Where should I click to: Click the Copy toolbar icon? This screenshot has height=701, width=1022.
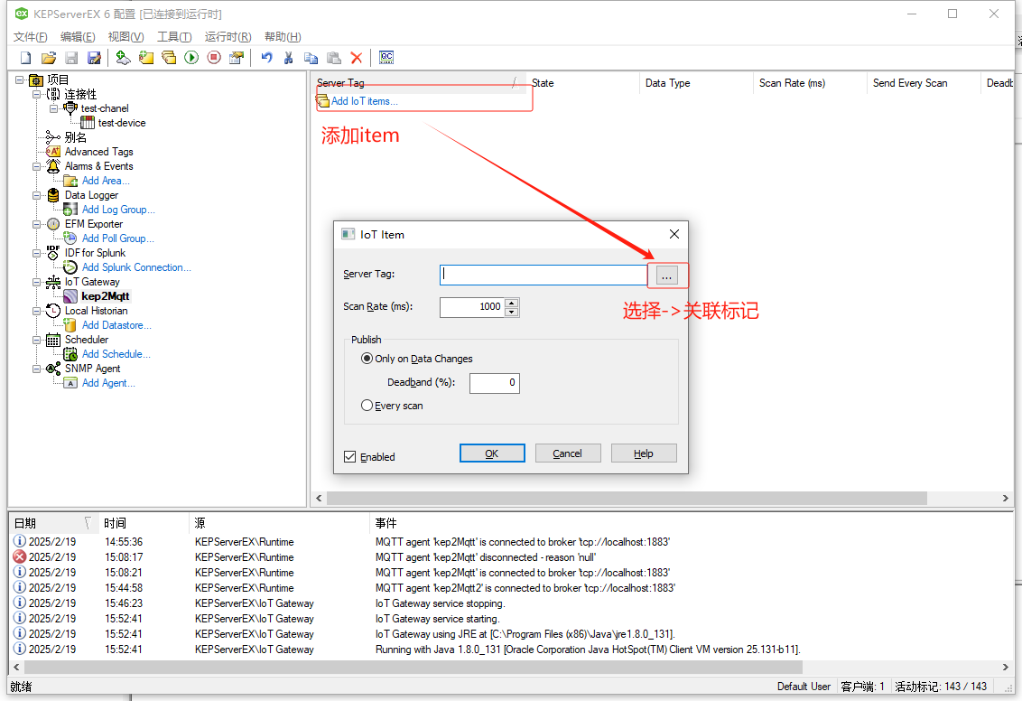pos(311,58)
